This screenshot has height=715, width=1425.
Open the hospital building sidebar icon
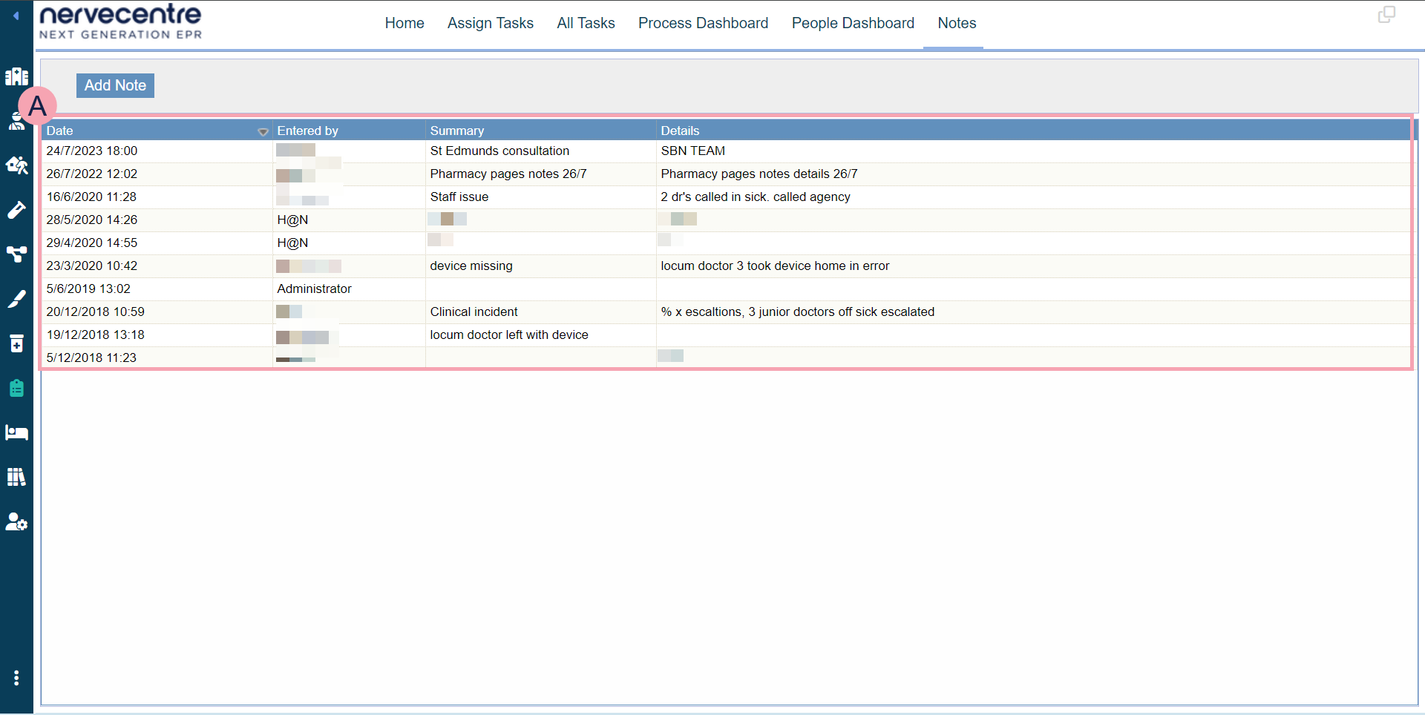(x=16, y=76)
